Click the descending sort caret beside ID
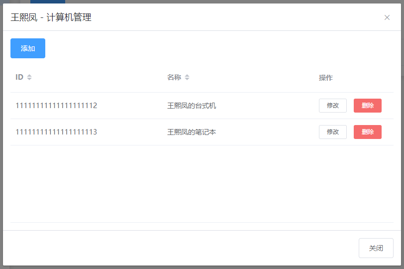This screenshot has height=269, width=404. [x=29, y=79]
